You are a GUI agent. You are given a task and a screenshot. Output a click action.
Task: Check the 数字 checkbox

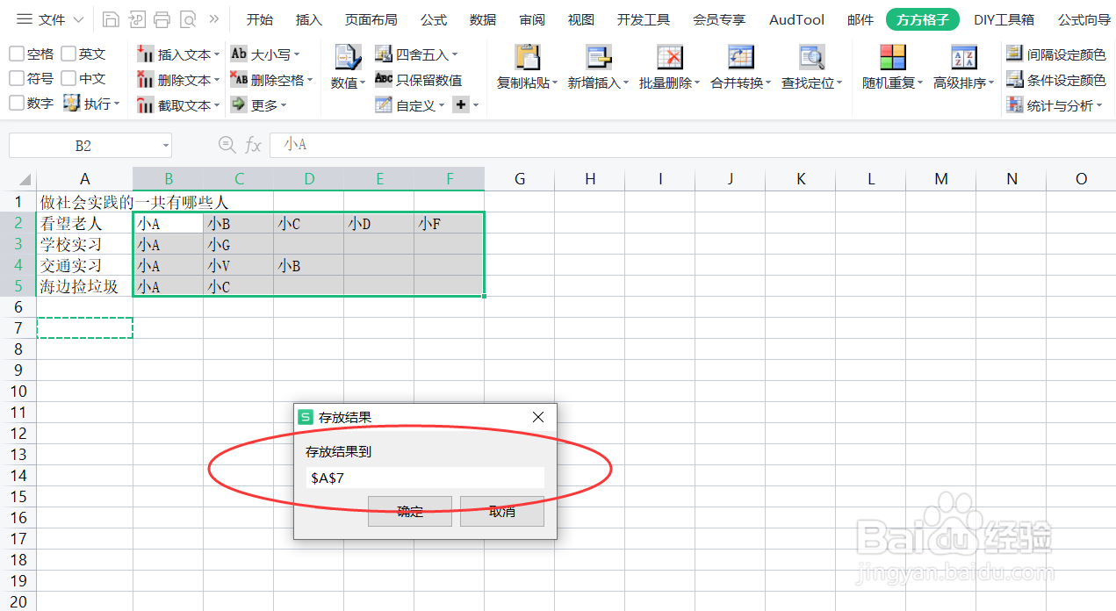[x=17, y=104]
